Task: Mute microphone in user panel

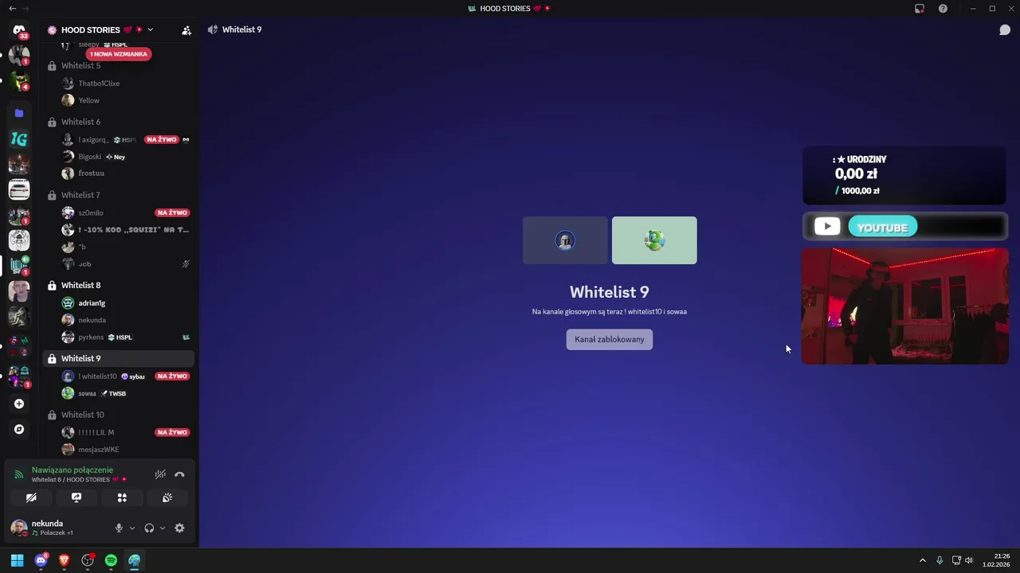Action: 119,528
